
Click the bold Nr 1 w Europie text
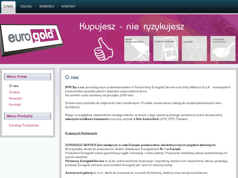(x=170, y=149)
